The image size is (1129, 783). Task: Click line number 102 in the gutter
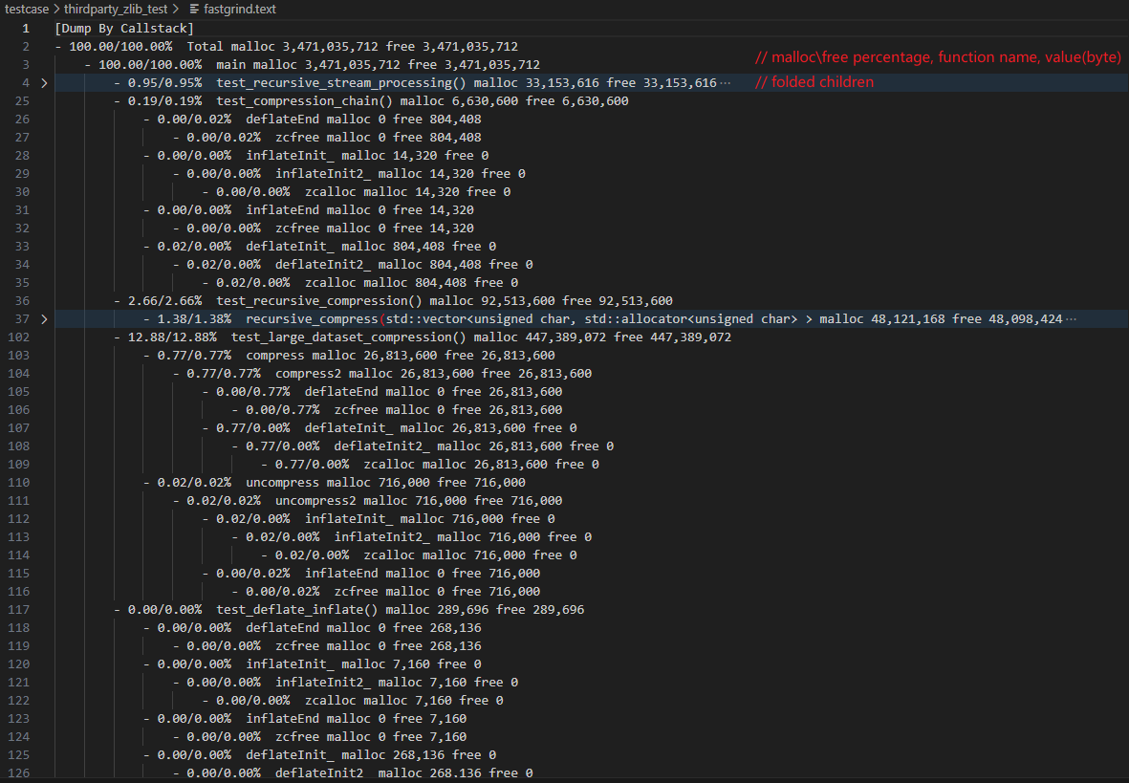19,337
